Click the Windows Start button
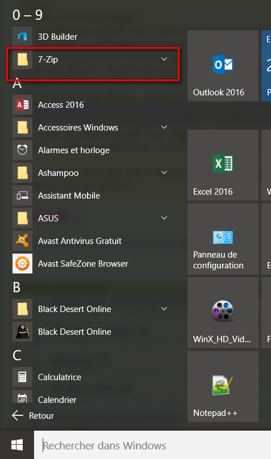271x459 pixels. coord(17,445)
